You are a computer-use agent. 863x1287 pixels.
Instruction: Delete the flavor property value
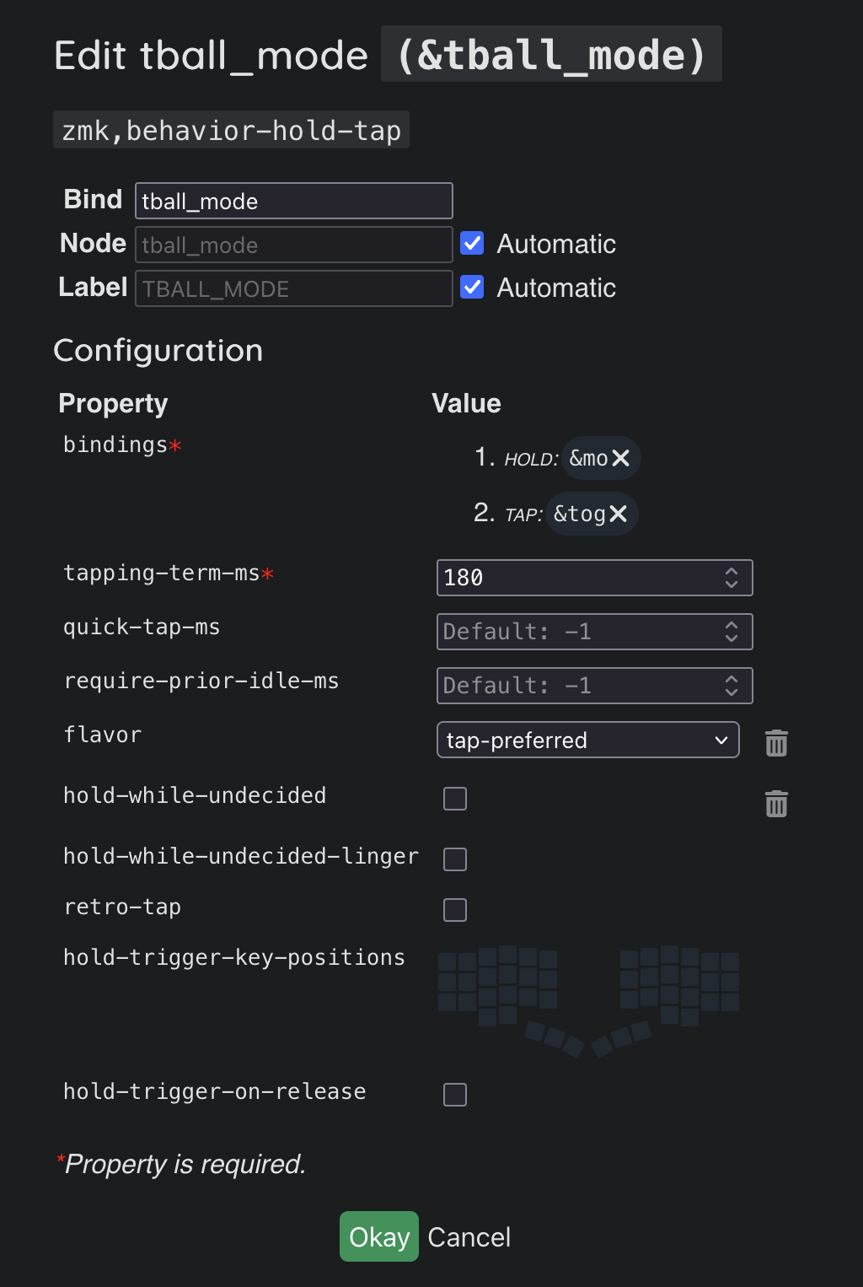pyautogui.click(x=776, y=743)
